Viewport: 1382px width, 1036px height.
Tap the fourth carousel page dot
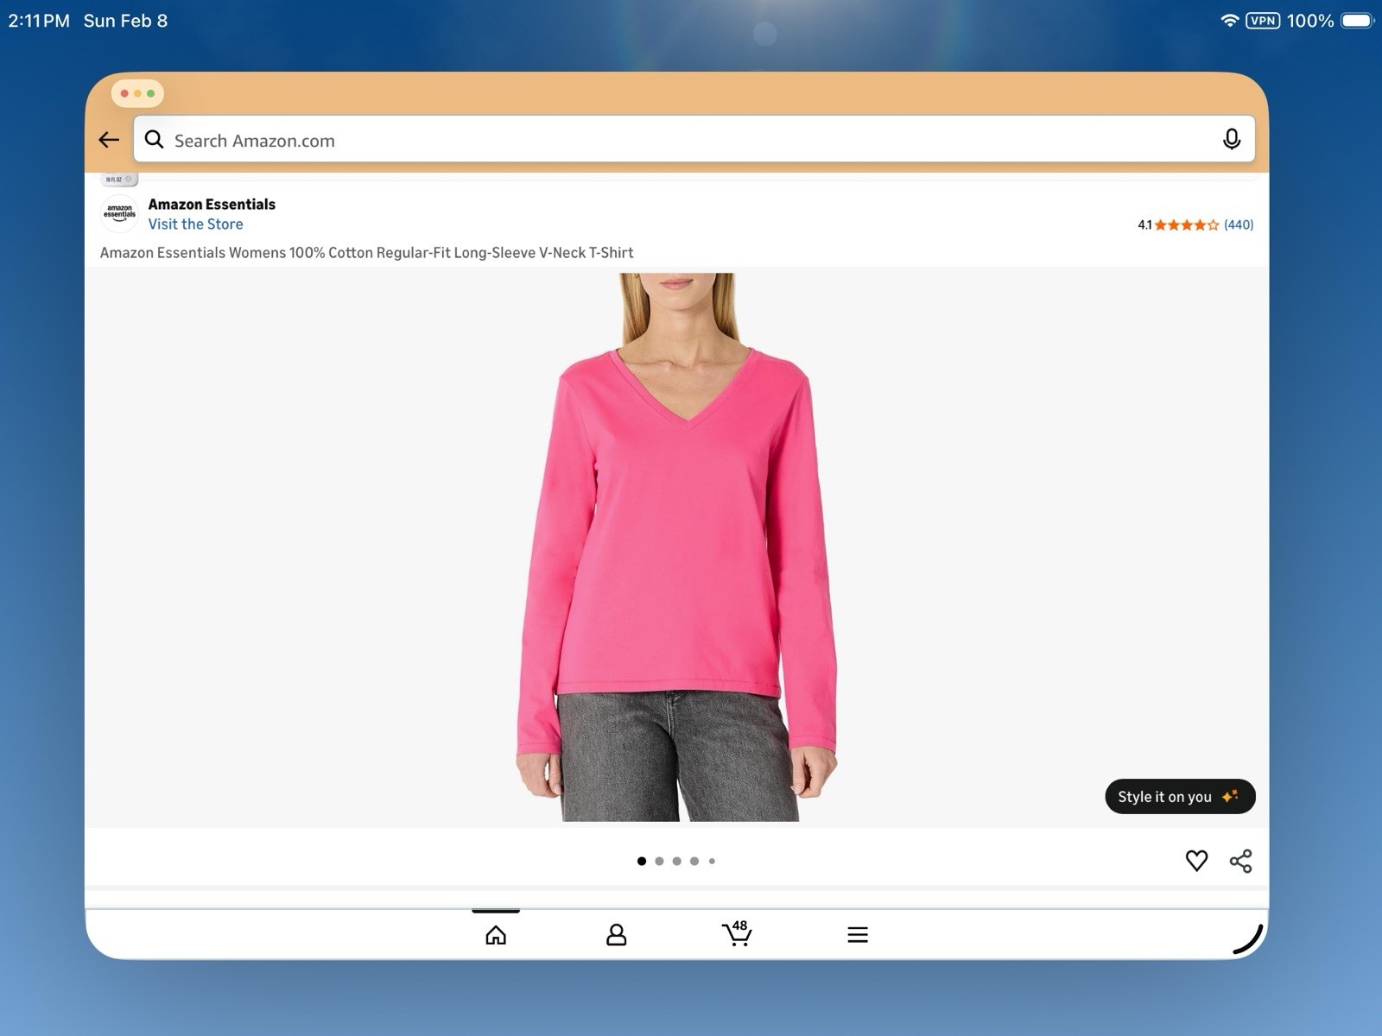(x=694, y=861)
